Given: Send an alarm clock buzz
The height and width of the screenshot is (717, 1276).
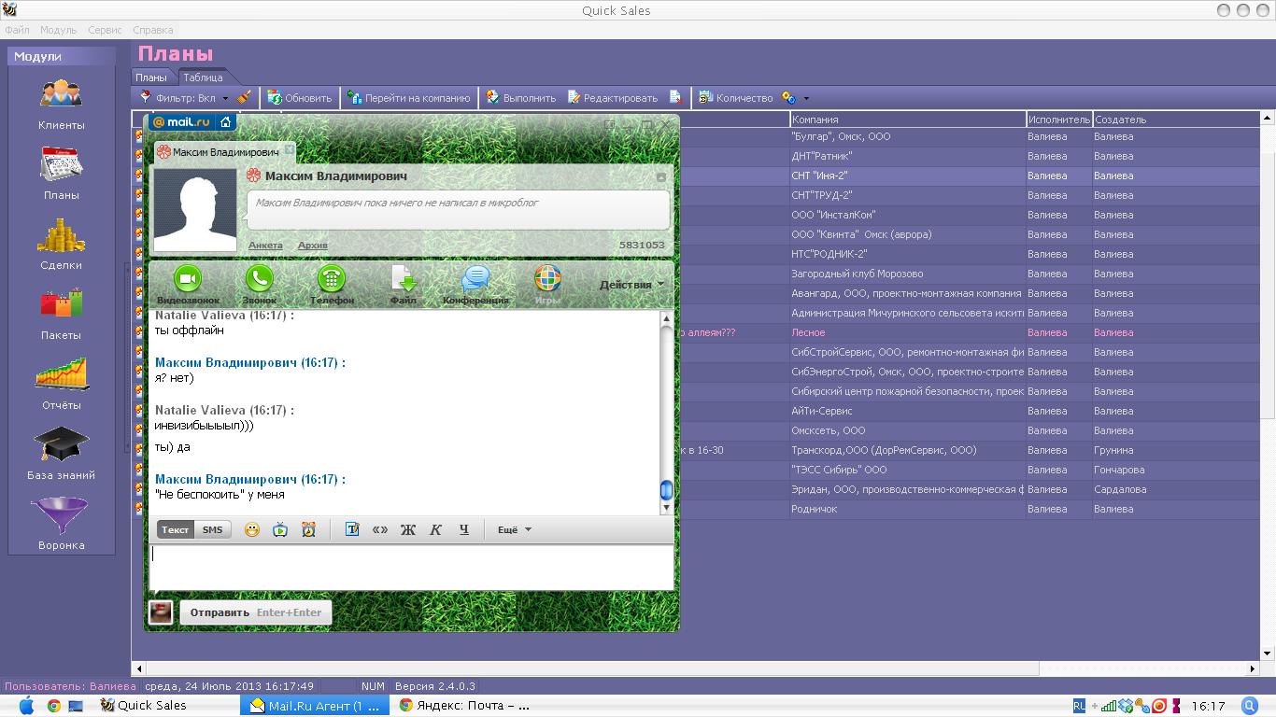Looking at the screenshot, I should point(308,529).
